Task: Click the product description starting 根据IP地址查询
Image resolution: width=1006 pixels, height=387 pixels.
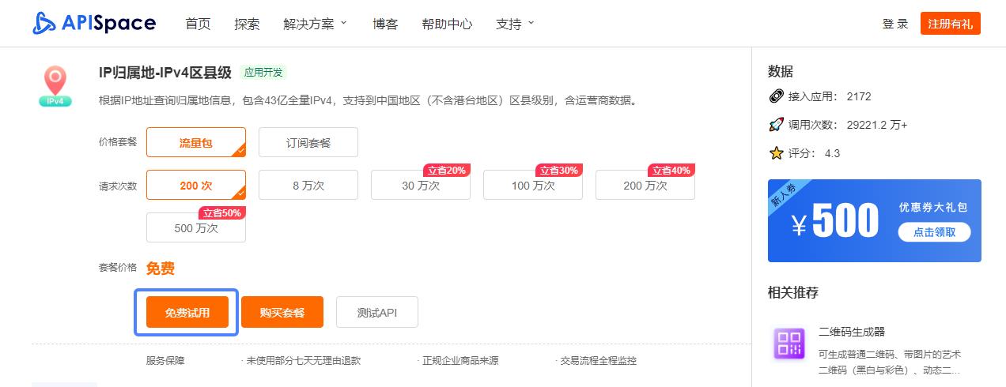Action: click(368, 101)
